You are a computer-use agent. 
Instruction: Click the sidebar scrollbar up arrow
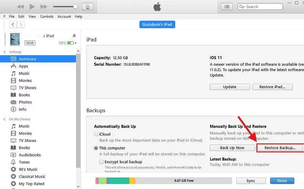click(x=78, y=51)
